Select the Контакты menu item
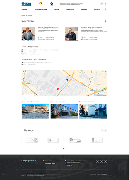 (x=97, y=9)
